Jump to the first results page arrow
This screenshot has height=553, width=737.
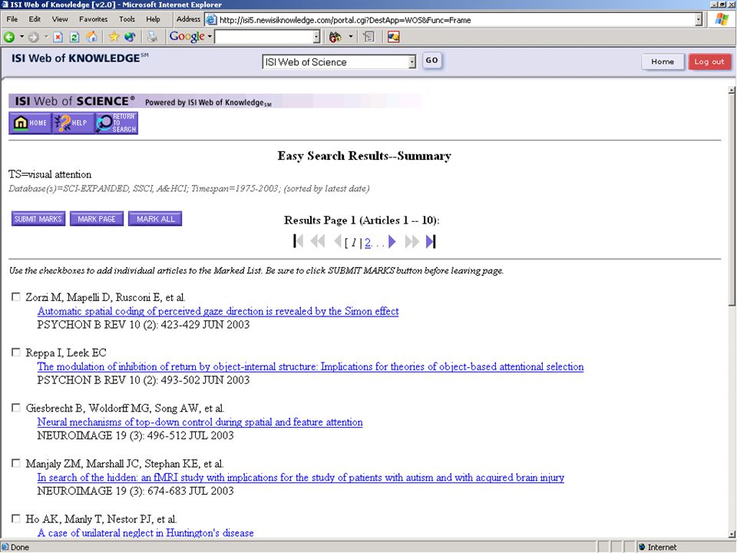298,241
